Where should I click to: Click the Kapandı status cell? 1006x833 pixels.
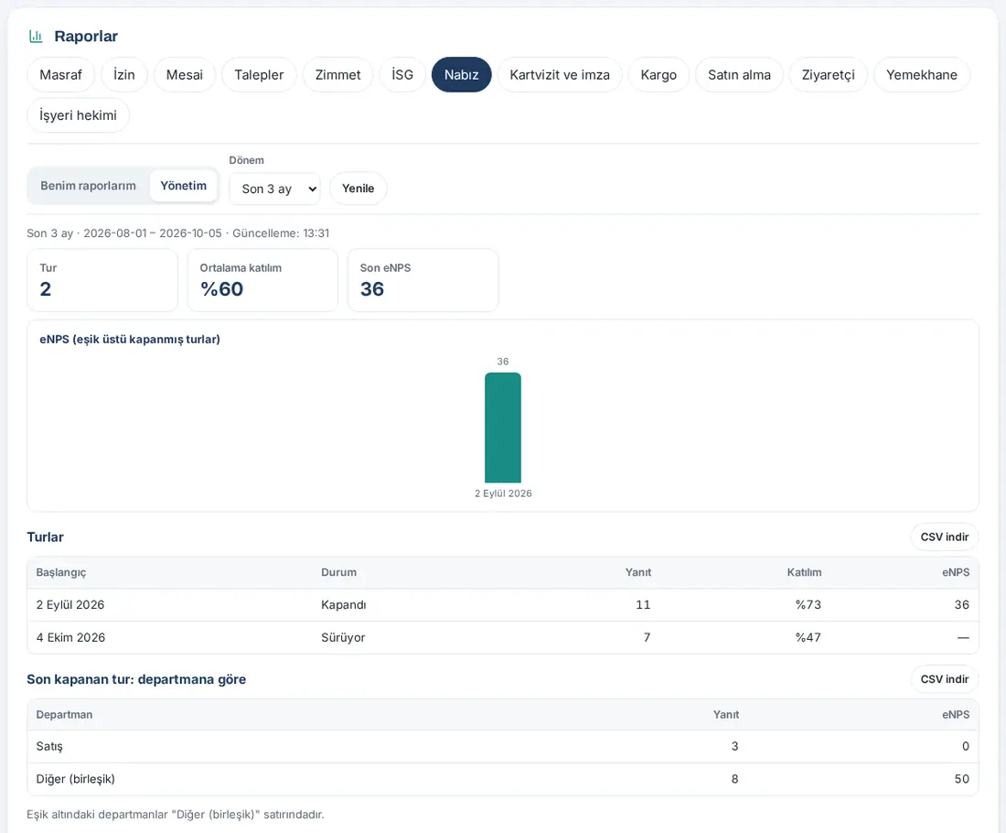pyautogui.click(x=344, y=605)
